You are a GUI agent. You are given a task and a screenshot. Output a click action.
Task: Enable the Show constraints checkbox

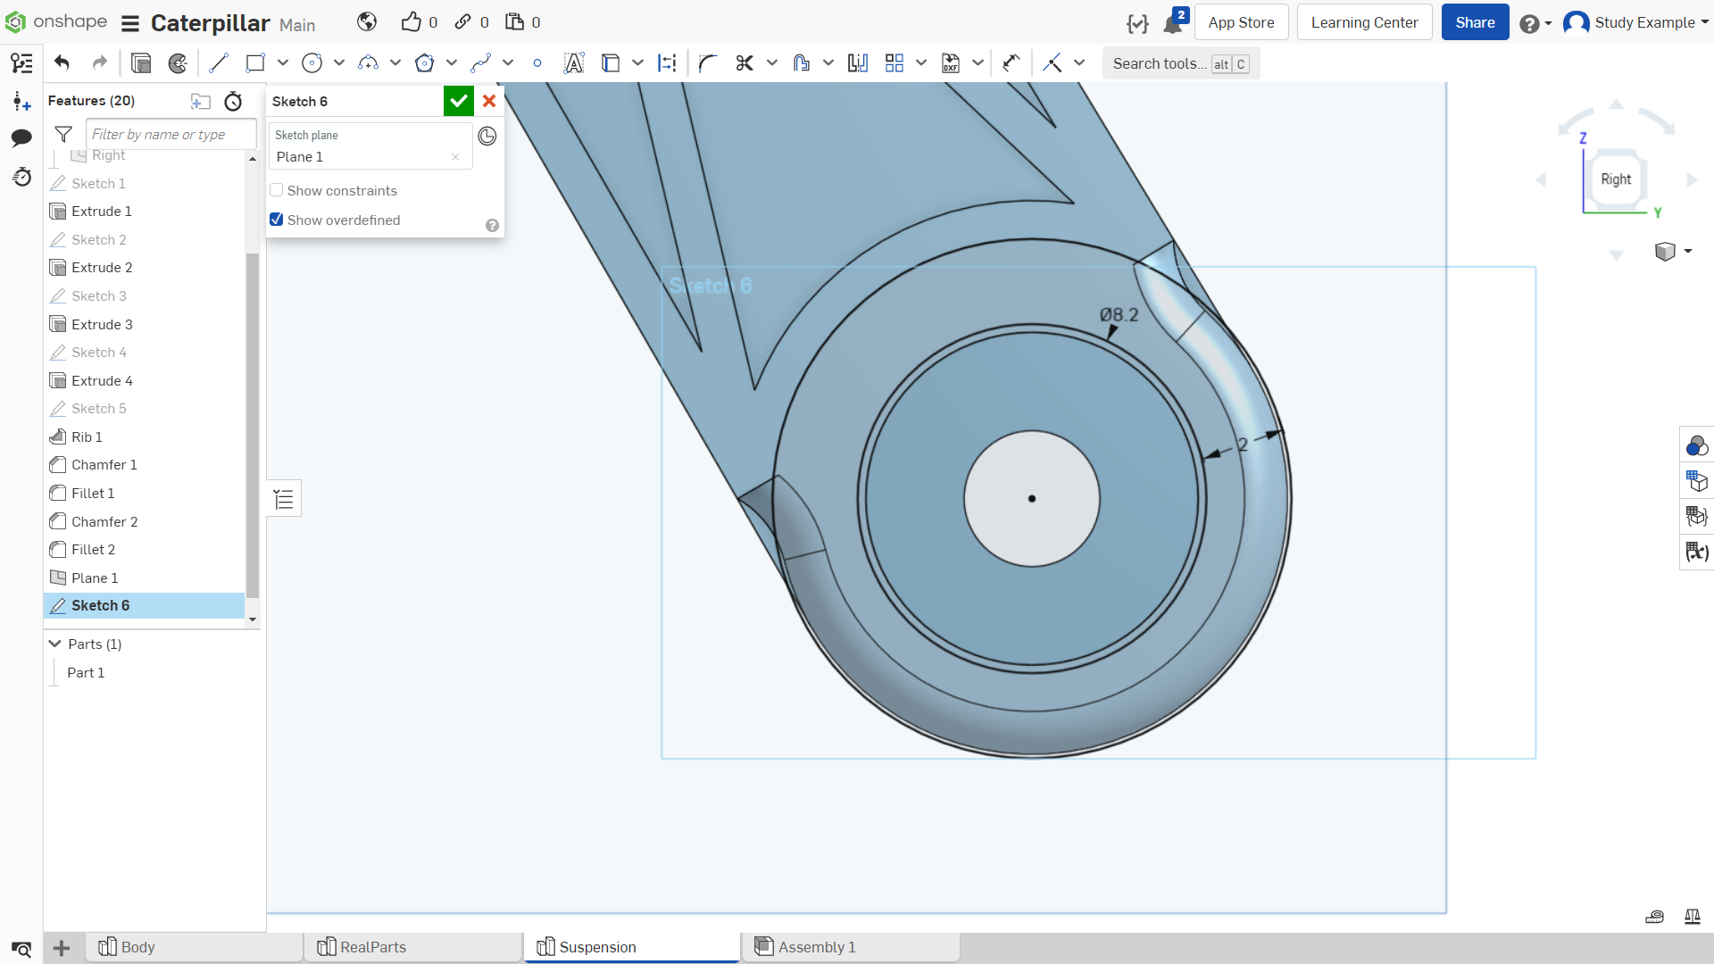tap(277, 190)
